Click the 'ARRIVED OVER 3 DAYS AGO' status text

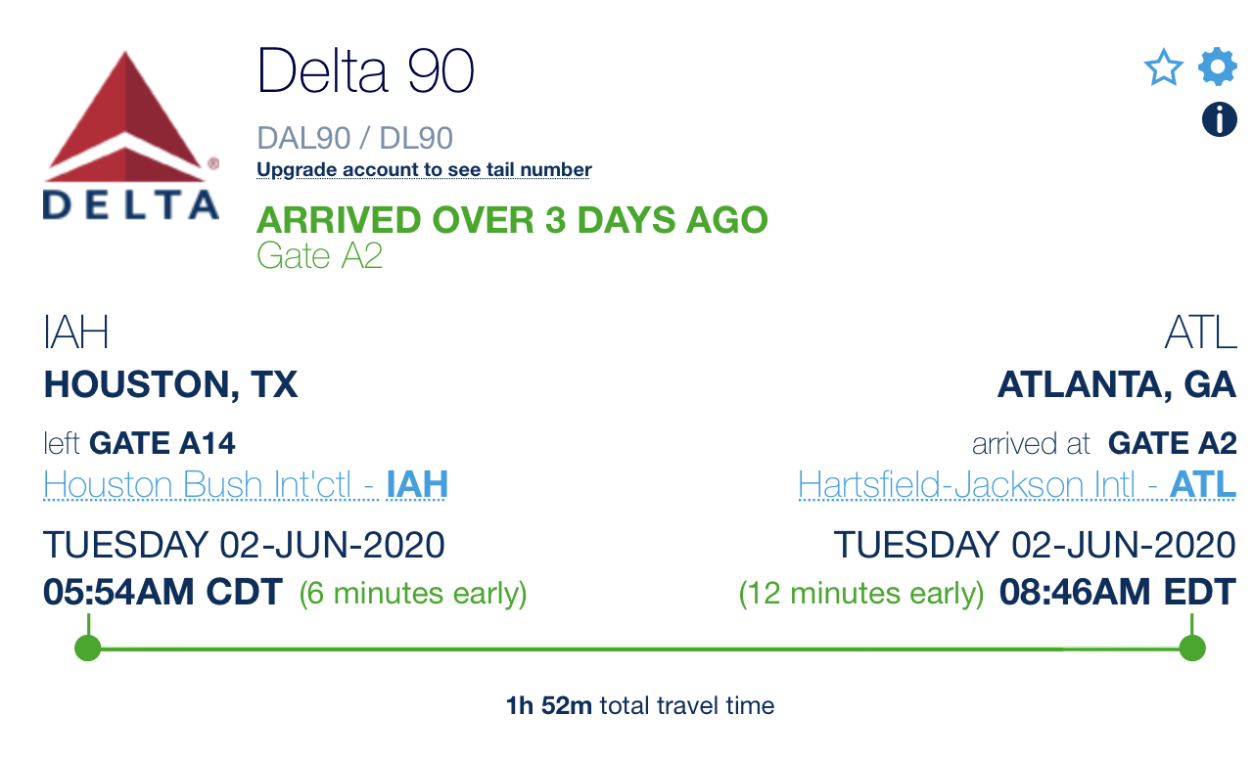(x=512, y=219)
